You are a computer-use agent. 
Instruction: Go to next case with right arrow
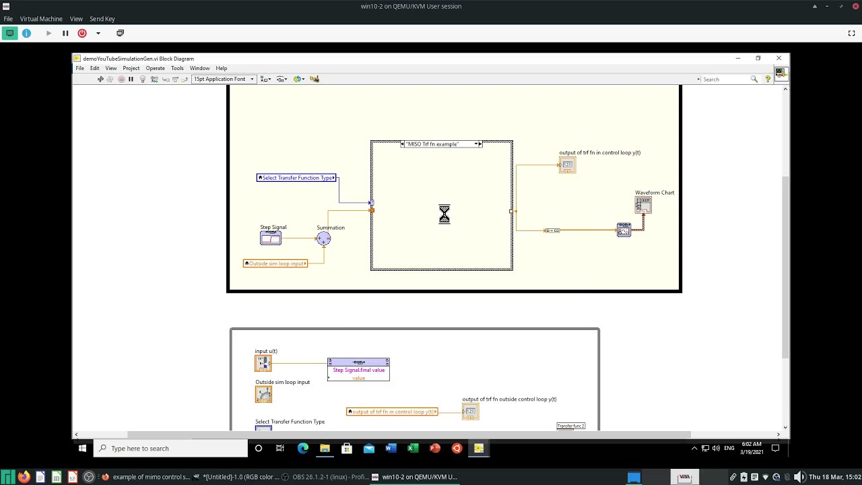coord(480,144)
